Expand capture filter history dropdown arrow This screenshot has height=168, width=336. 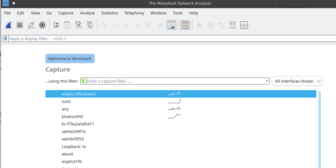click(x=267, y=81)
